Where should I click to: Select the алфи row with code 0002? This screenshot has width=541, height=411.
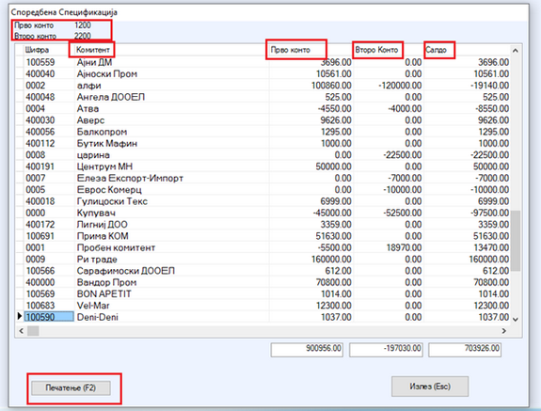263,86
